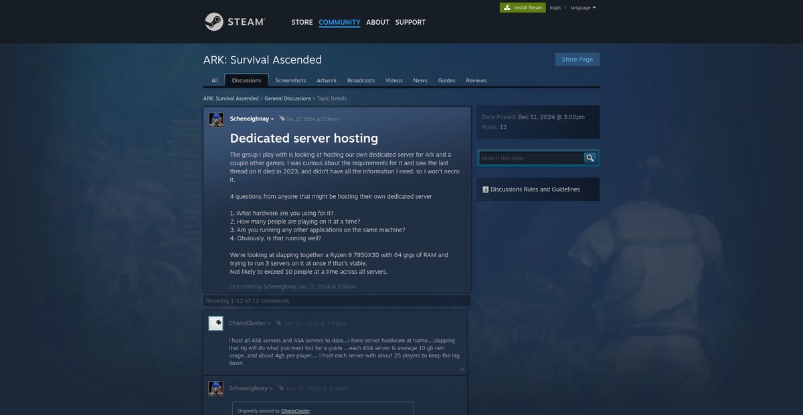Click the Install Steam button

(x=523, y=7)
